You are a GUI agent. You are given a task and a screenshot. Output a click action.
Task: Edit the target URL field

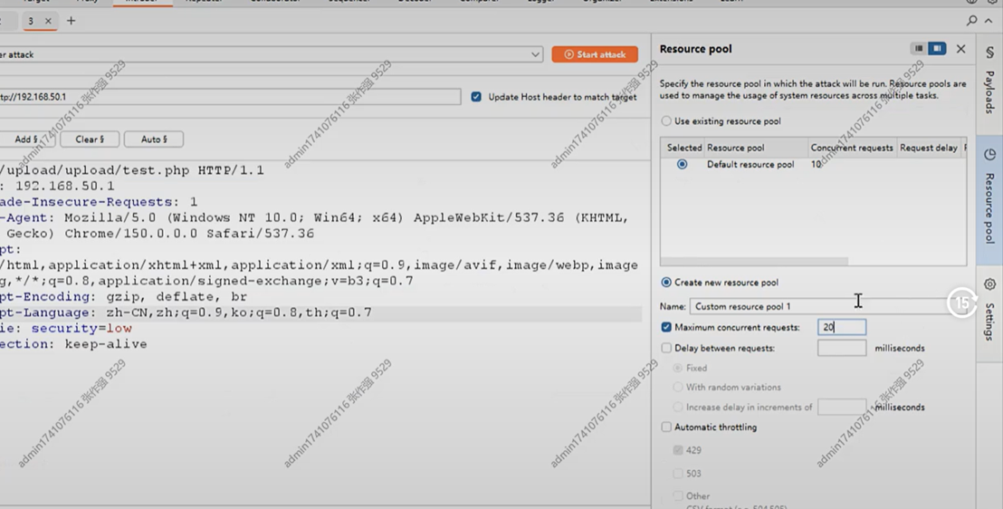click(x=230, y=97)
